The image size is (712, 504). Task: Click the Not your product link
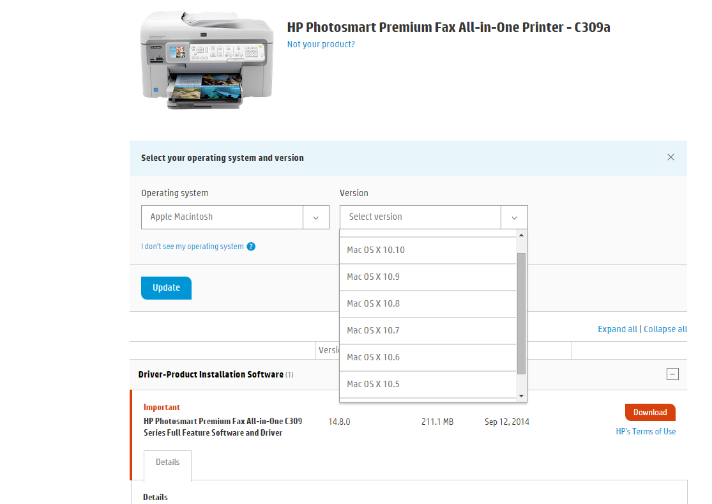coord(321,44)
